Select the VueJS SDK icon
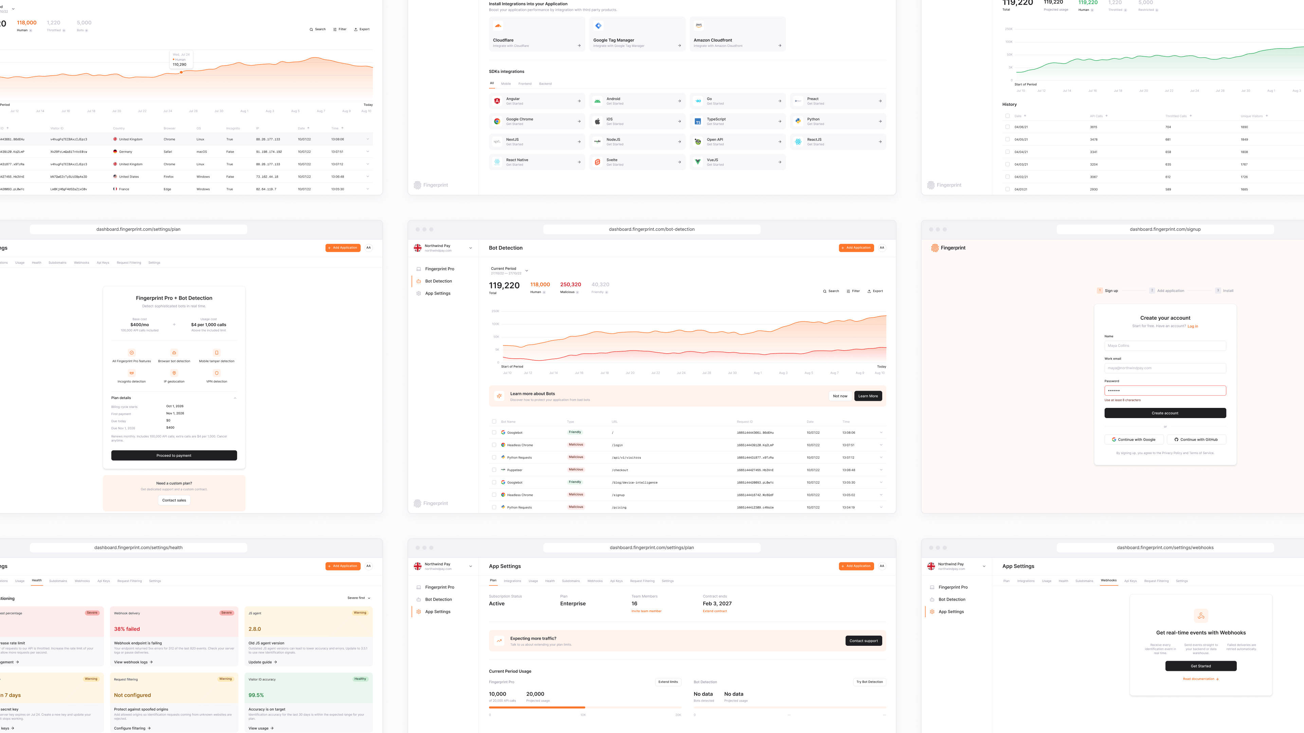Screen dimensions: 1304x733 [x=698, y=162]
